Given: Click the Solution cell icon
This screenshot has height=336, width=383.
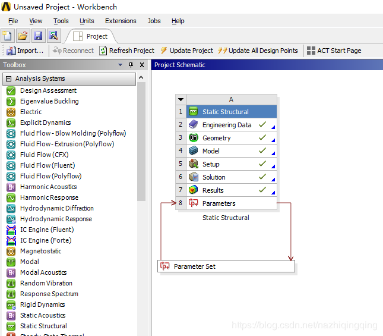Looking at the screenshot, I should click(194, 177).
